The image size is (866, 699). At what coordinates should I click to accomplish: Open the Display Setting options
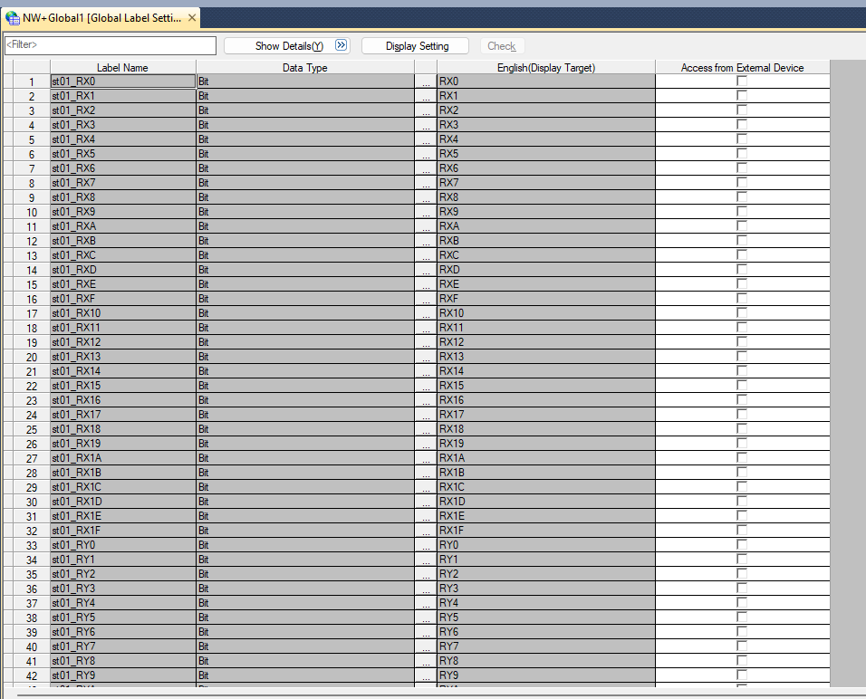pyautogui.click(x=416, y=45)
